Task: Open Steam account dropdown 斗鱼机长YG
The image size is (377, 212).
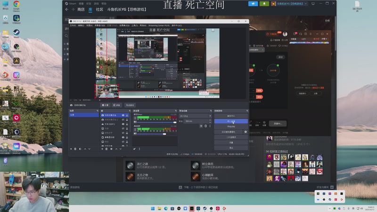Action: [289, 4]
